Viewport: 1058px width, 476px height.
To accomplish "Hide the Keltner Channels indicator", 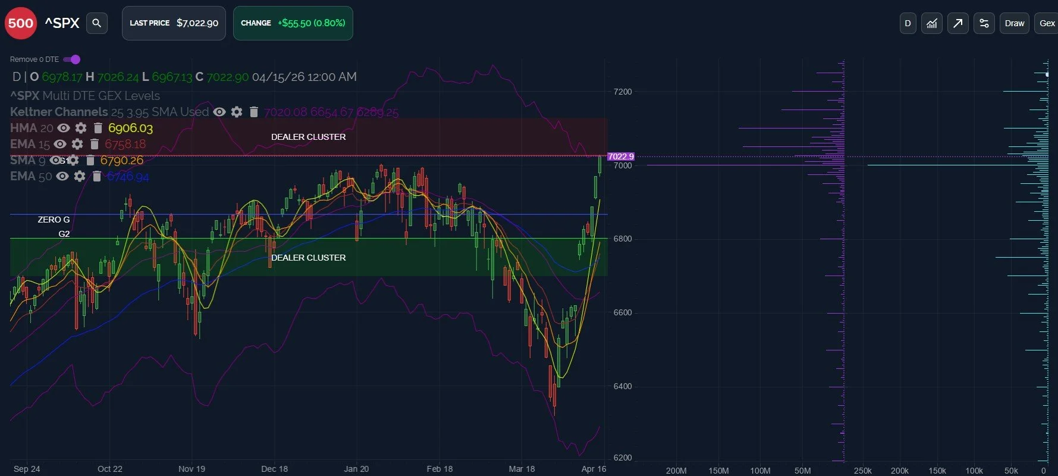I will pyautogui.click(x=219, y=112).
